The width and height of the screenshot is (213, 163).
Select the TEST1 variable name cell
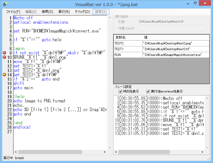(128, 49)
